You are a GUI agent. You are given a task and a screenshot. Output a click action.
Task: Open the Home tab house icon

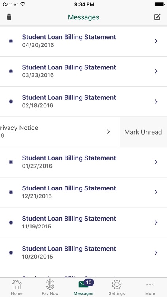point(17,284)
